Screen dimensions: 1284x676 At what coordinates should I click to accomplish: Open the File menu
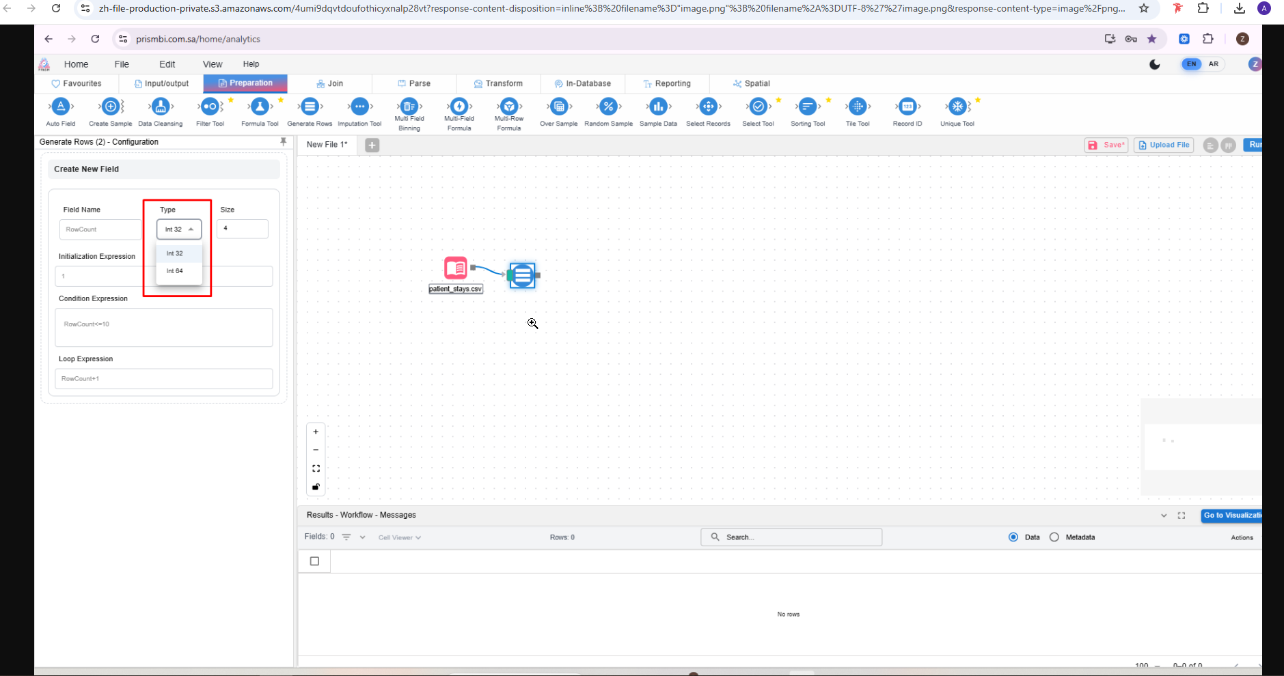coord(122,64)
